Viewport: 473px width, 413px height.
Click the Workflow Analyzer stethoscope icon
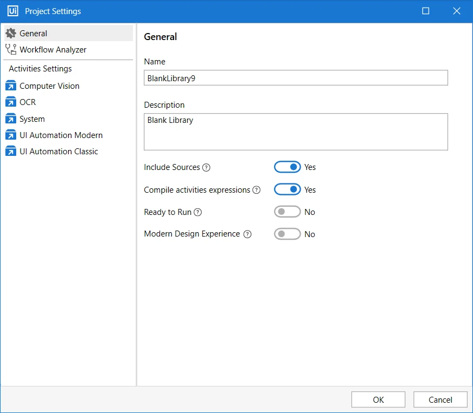point(11,49)
